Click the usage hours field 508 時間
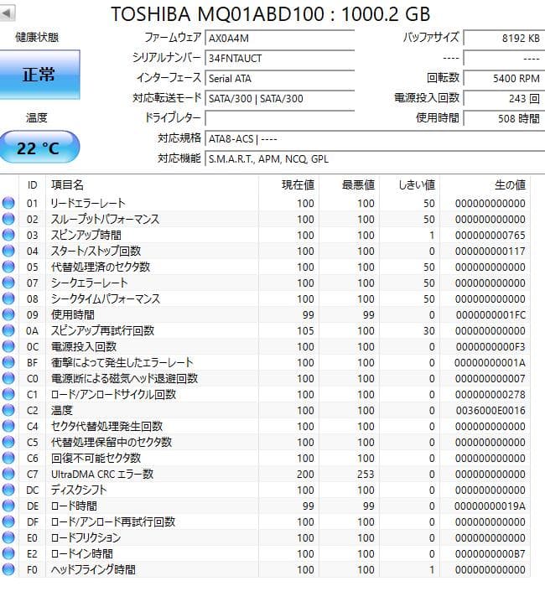 [x=504, y=118]
